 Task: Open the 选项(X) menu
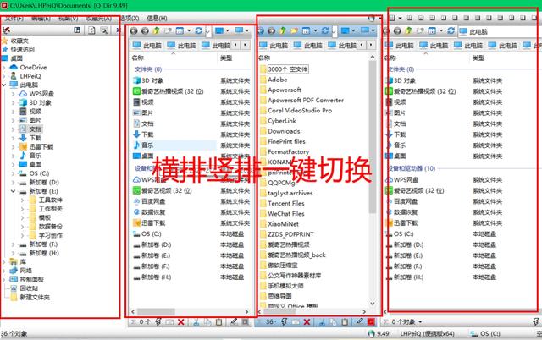pyautogui.click(x=130, y=19)
